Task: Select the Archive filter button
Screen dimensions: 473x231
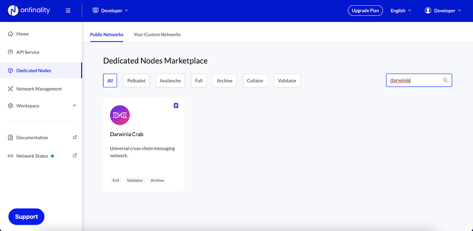Action: click(x=225, y=80)
